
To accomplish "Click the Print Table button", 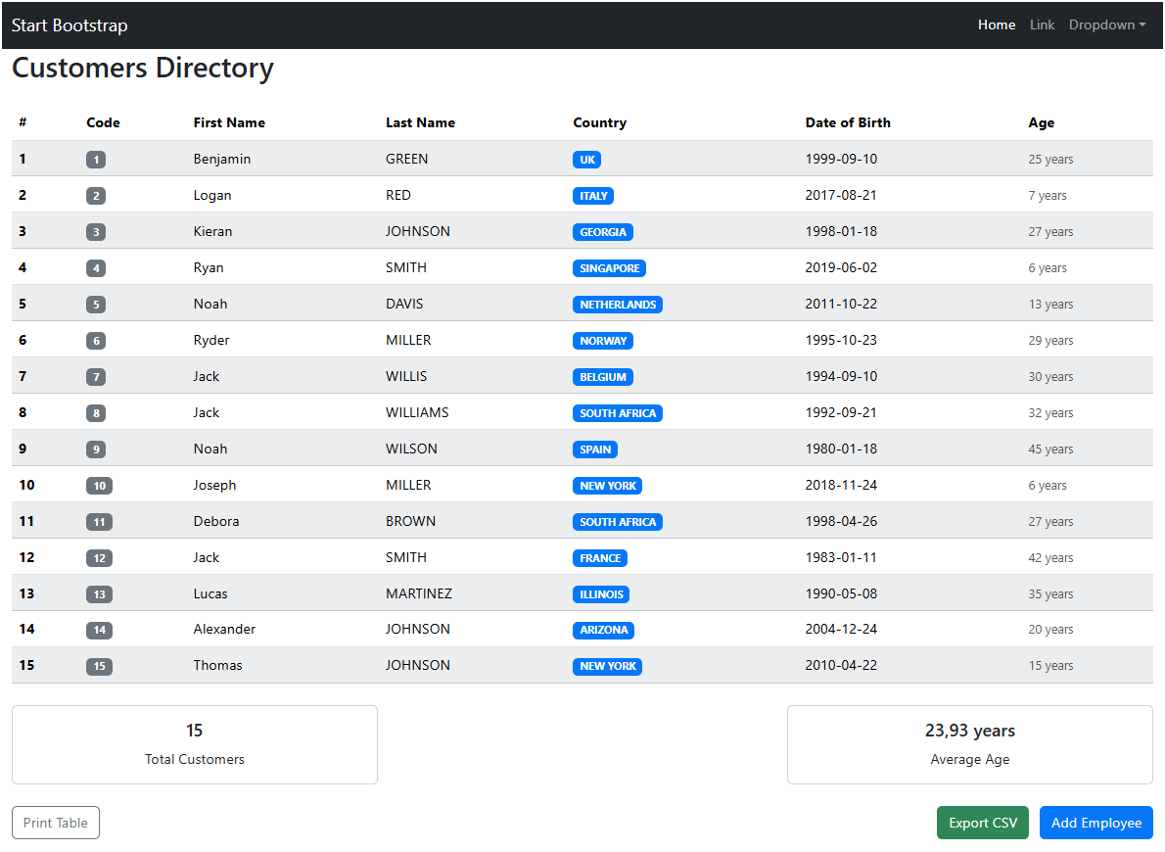I will (x=56, y=823).
